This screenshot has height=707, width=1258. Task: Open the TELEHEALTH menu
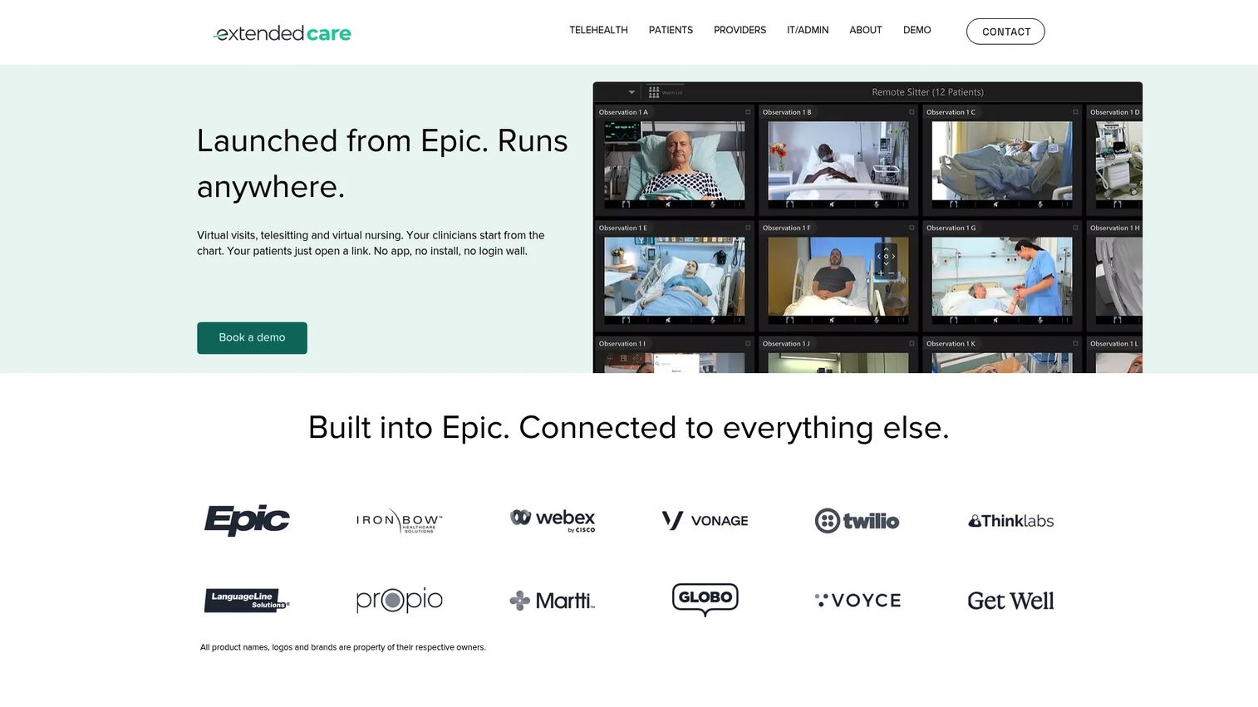pos(598,30)
